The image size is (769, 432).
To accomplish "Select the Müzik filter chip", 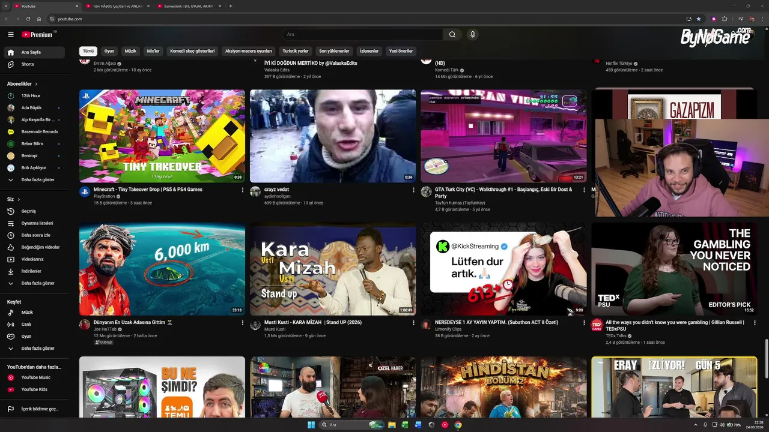I will coord(130,51).
